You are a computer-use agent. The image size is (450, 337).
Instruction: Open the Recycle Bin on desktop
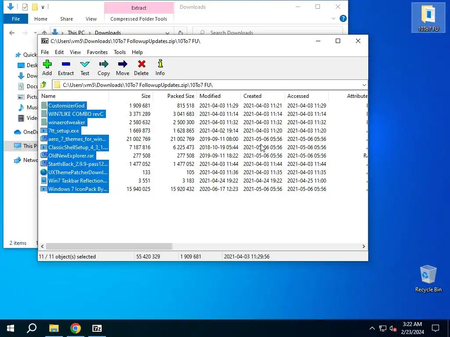tap(428, 279)
